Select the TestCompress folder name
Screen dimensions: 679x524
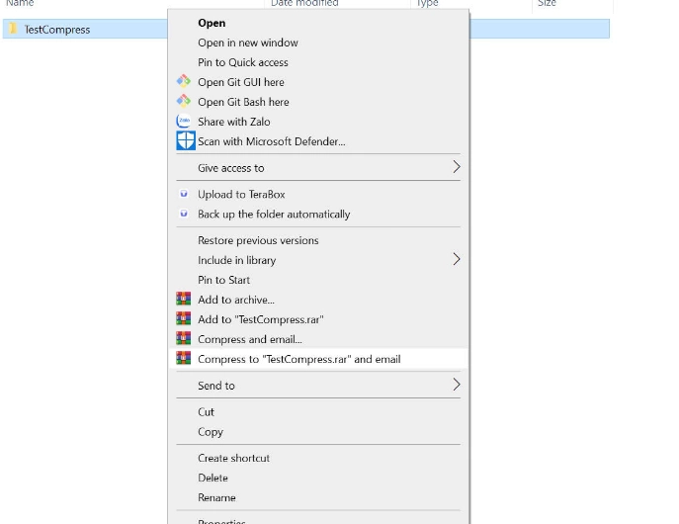click(57, 30)
